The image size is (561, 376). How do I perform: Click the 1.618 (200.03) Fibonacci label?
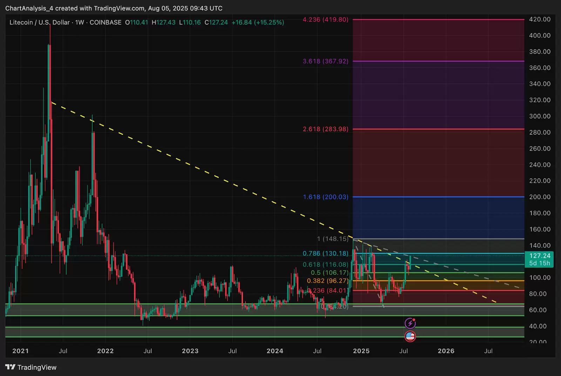pyautogui.click(x=325, y=197)
